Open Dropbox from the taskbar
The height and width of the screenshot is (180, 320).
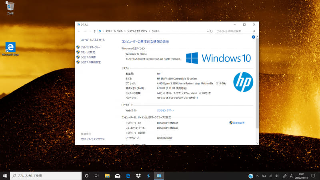[138, 176]
